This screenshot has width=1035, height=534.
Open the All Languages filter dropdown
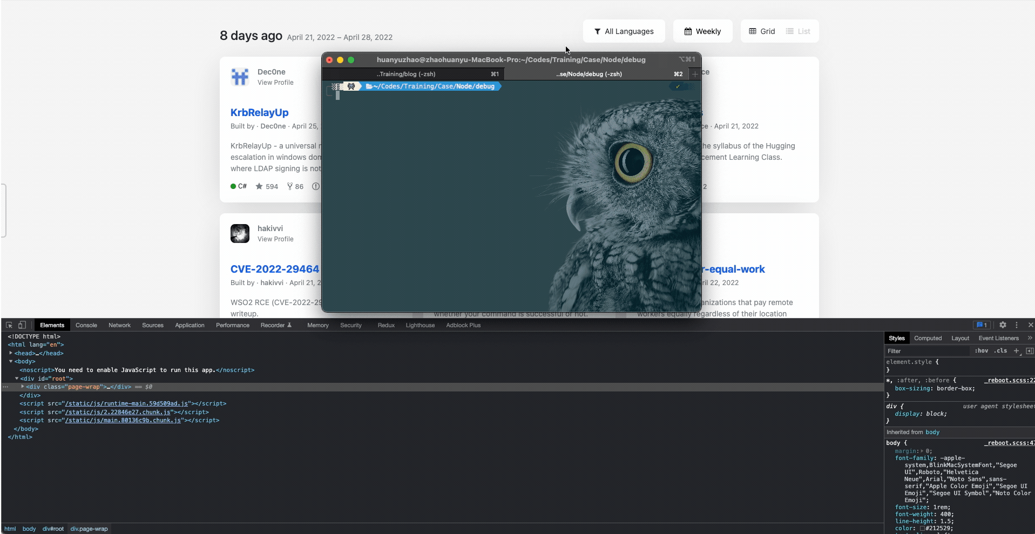pos(624,31)
